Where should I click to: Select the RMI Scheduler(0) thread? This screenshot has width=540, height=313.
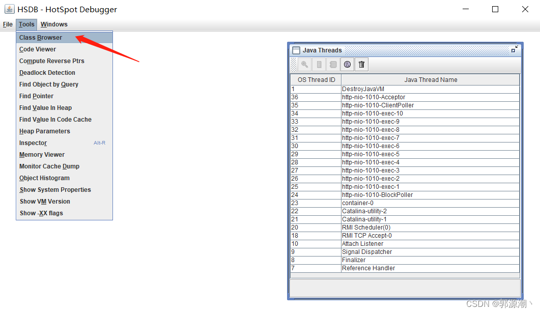click(x=405, y=227)
